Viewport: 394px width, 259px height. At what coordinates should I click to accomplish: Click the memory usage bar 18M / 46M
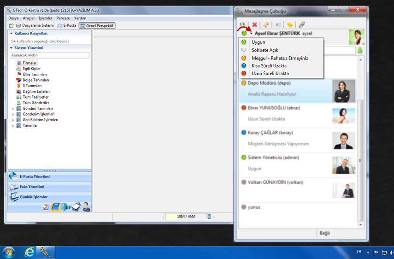point(186,217)
